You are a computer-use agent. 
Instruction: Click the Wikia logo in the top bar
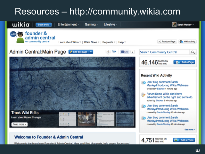click(x=21, y=24)
